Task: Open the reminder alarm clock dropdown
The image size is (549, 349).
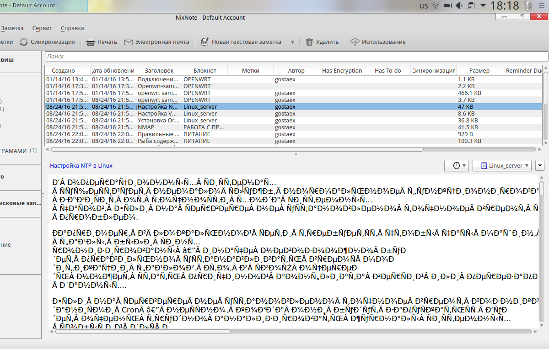Action: tap(457, 165)
